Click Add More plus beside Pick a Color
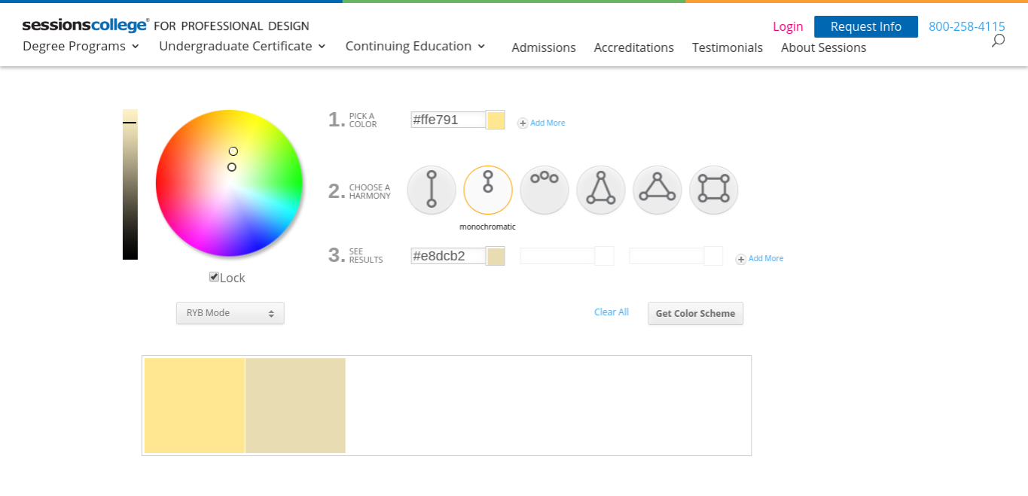 tap(523, 123)
